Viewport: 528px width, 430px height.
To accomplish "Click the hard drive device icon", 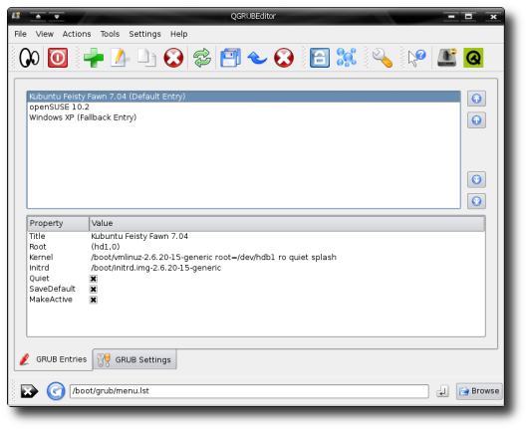I will [x=447, y=58].
